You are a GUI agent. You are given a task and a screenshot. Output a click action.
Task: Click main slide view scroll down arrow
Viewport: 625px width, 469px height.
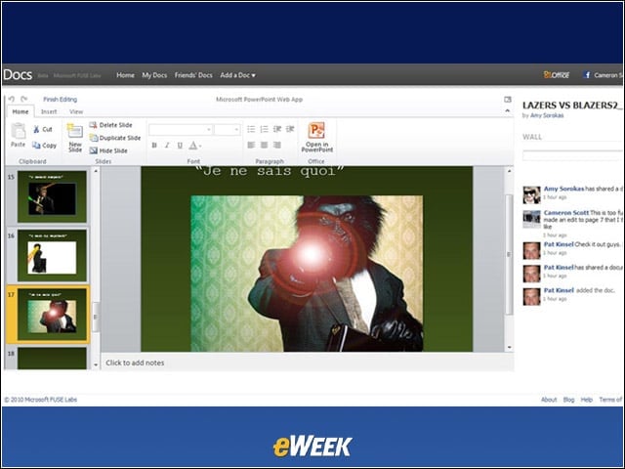click(x=509, y=348)
